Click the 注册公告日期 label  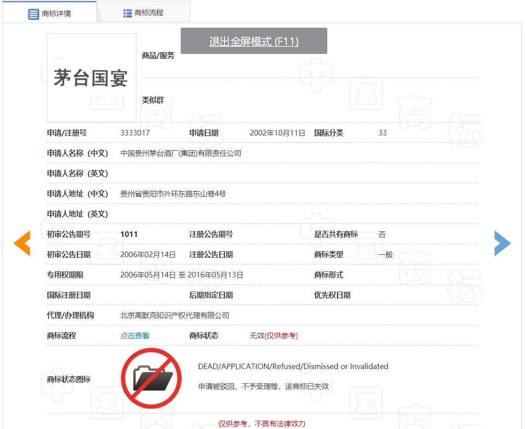tap(211, 255)
